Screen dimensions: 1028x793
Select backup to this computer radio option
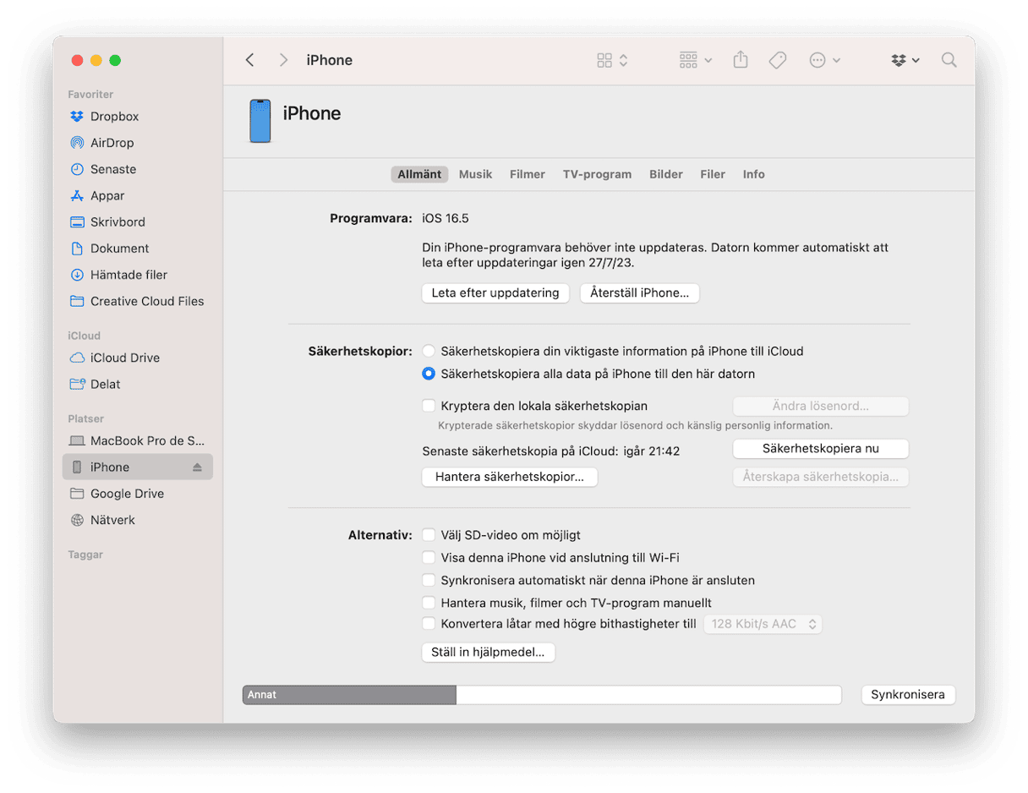(x=429, y=374)
